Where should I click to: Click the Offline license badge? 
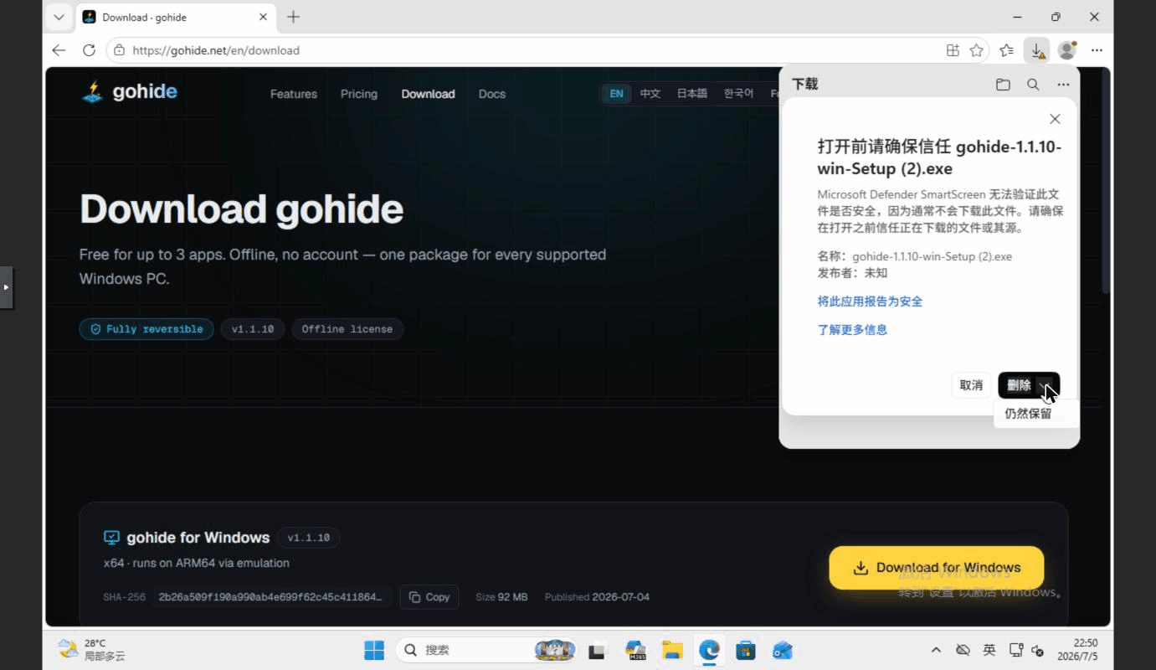pos(347,329)
